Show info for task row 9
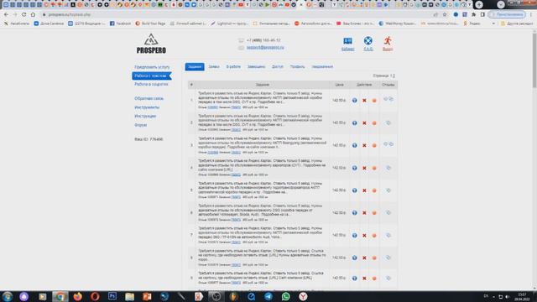 click(x=354, y=279)
